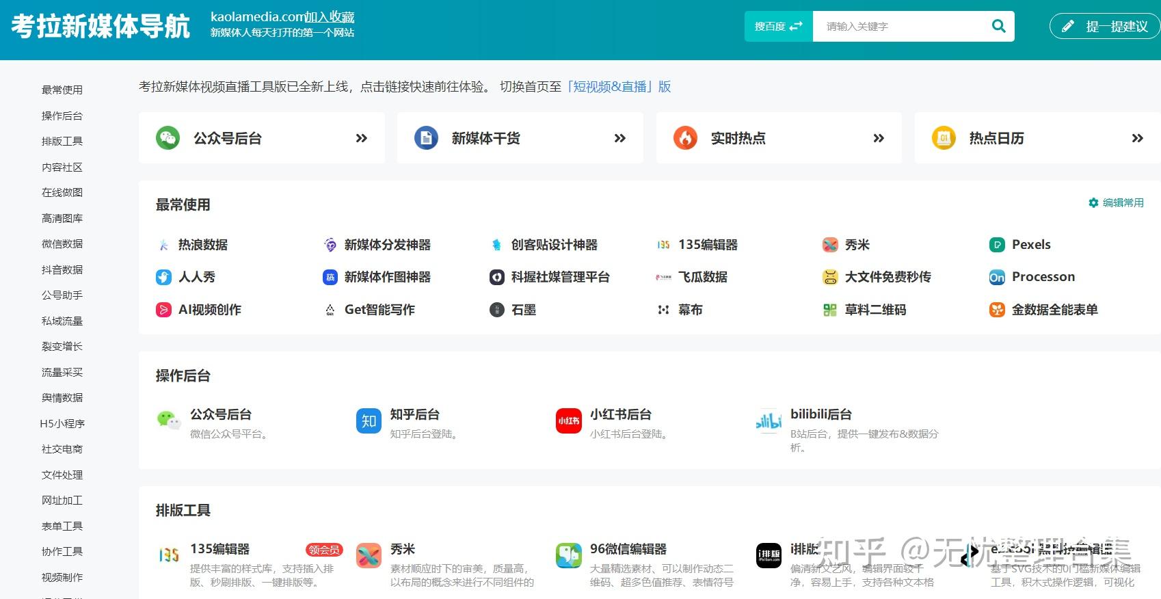Jump to 在线做图 sidebar category

click(62, 192)
